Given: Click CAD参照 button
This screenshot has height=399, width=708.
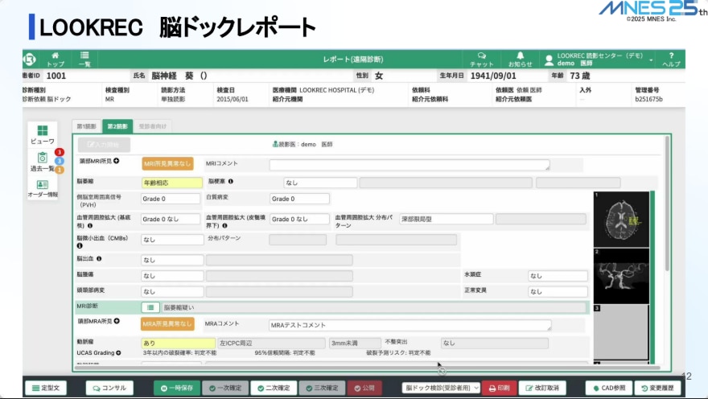Looking at the screenshot, I should click(x=609, y=388).
